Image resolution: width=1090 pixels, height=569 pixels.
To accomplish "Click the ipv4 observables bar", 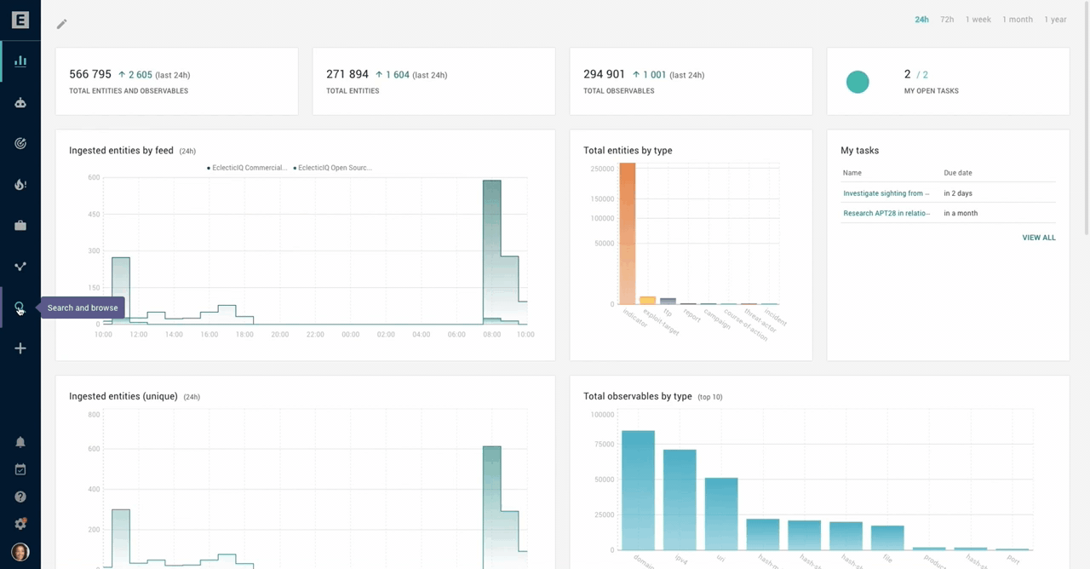I will click(x=680, y=499).
